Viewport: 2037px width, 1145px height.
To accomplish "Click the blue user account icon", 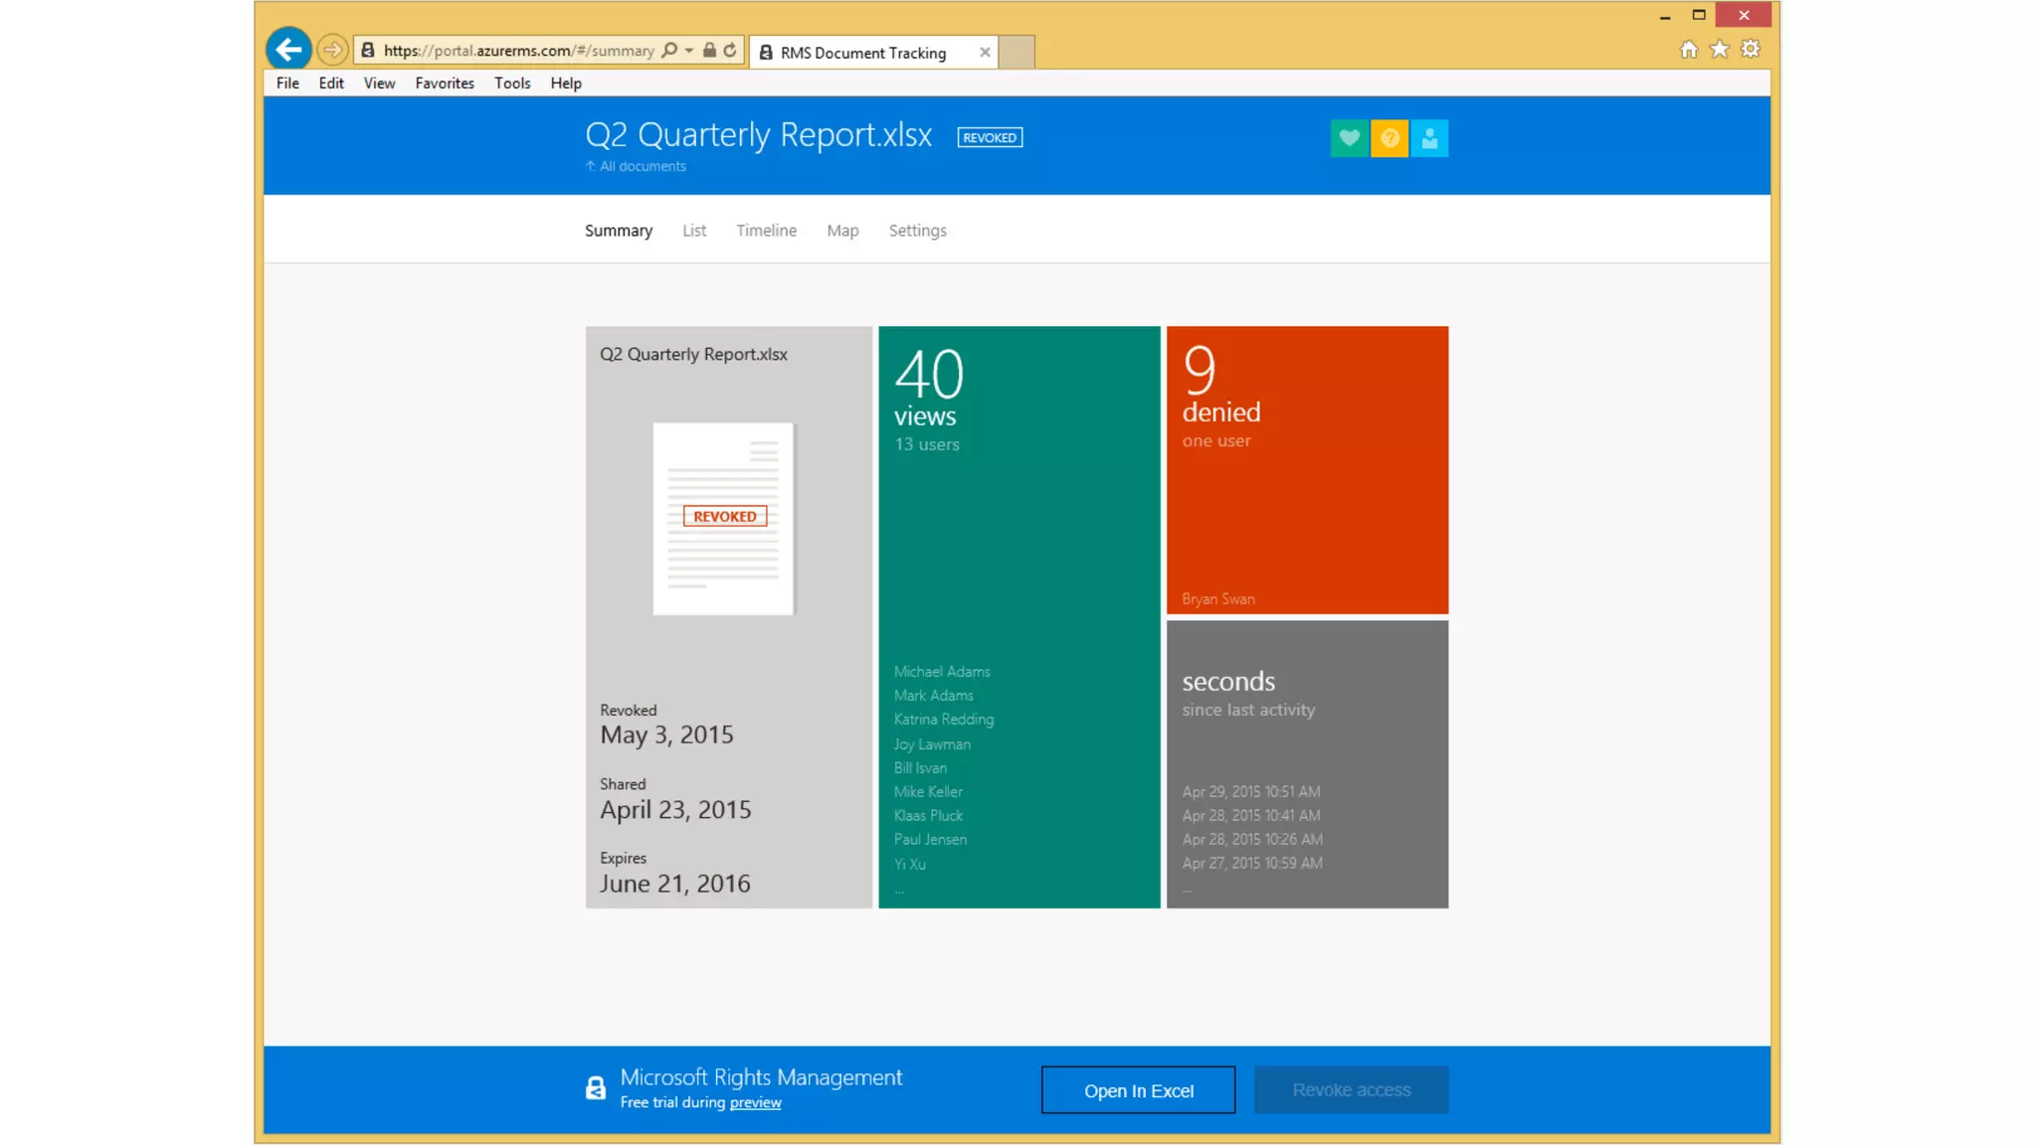I will click(x=1429, y=138).
